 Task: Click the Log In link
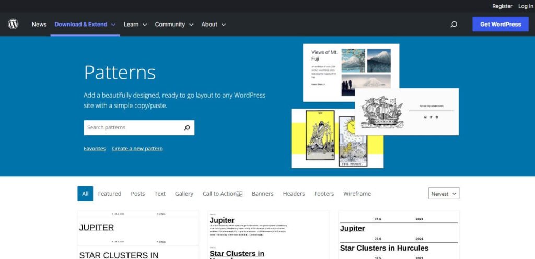(x=526, y=6)
